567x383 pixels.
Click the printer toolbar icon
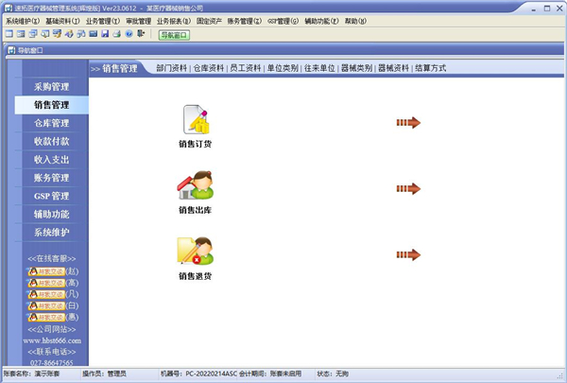click(x=116, y=34)
